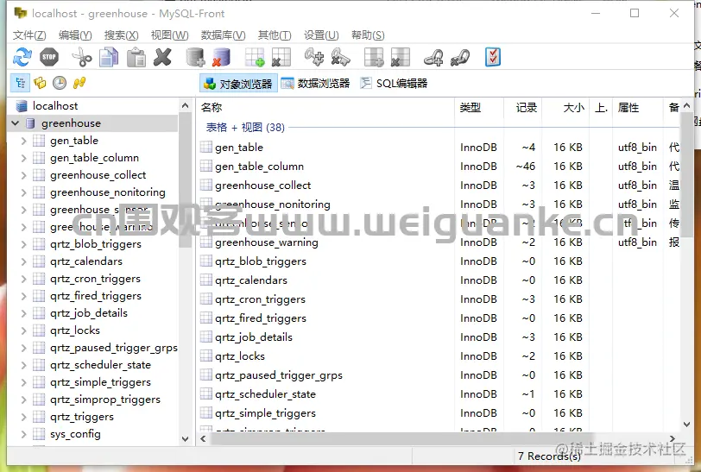
Task: Open the 帮助(S) menu
Action: [368, 35]
